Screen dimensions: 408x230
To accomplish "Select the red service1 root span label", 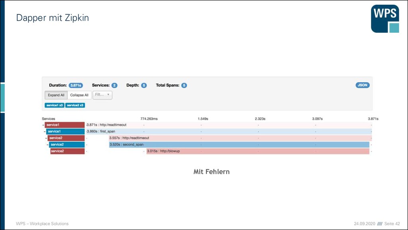I will pyautogui.click(x=65, y=125).
